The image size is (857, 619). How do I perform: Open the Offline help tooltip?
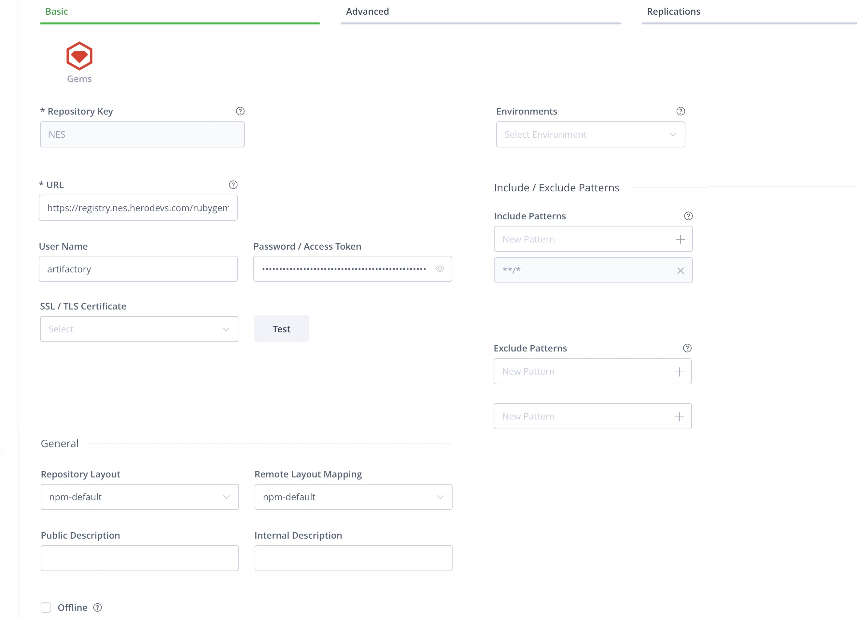97,608
